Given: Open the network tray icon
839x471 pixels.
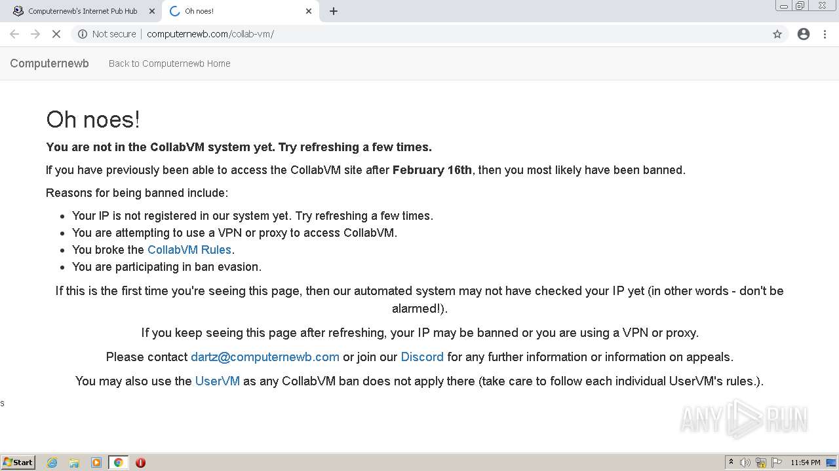Looking at the screenshot, I should [761, 462].
